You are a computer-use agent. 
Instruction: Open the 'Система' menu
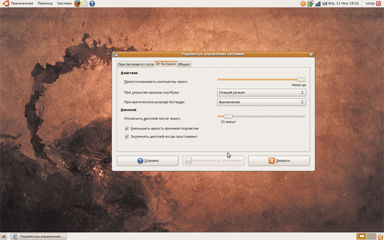pos(64,4)
